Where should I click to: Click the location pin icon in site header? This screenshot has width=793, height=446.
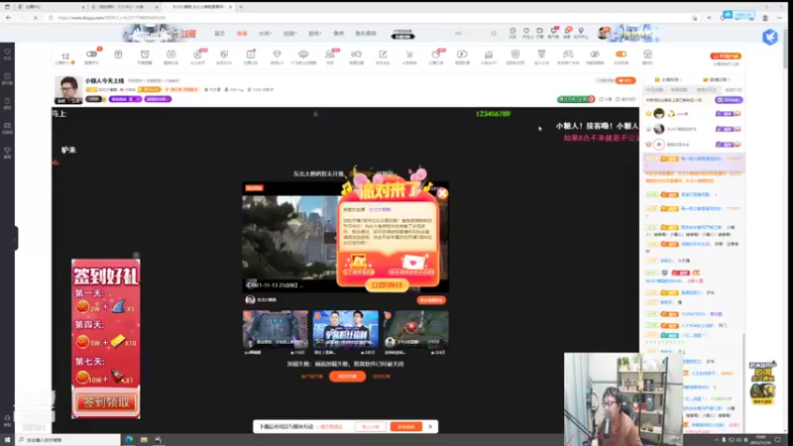[581, 31]
